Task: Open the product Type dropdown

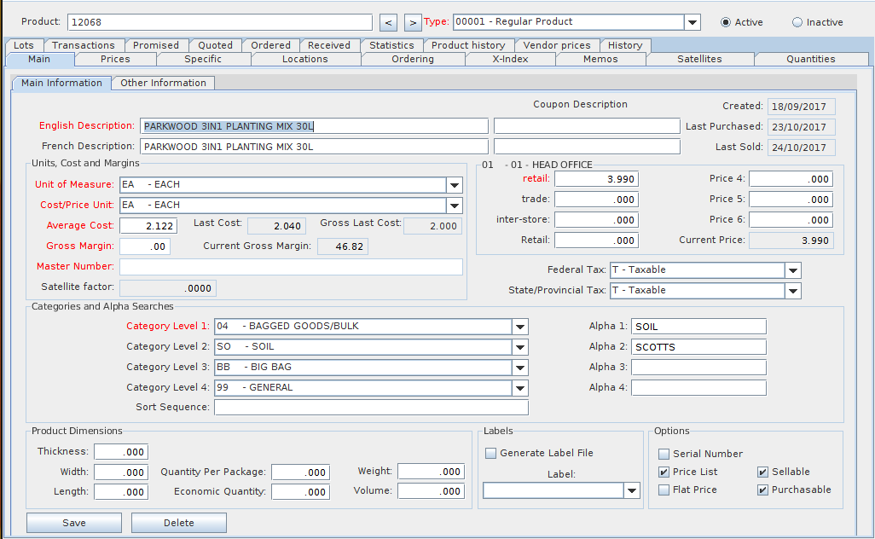Action: [x=692, y=22]
